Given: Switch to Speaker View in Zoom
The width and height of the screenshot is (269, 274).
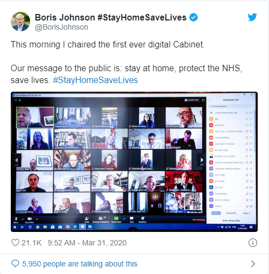Looking at the screenshot, I should (192, 100).
